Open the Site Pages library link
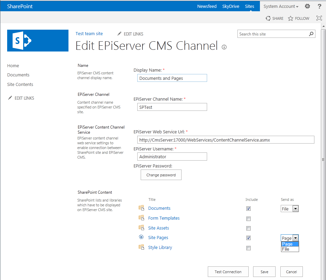The height and width of the screenshot is (280, 326). click(158, 238)
